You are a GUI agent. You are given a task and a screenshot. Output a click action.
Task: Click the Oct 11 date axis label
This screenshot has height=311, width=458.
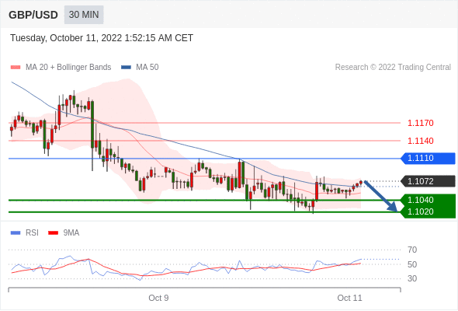pyautogui.click(x=349, y=298)
